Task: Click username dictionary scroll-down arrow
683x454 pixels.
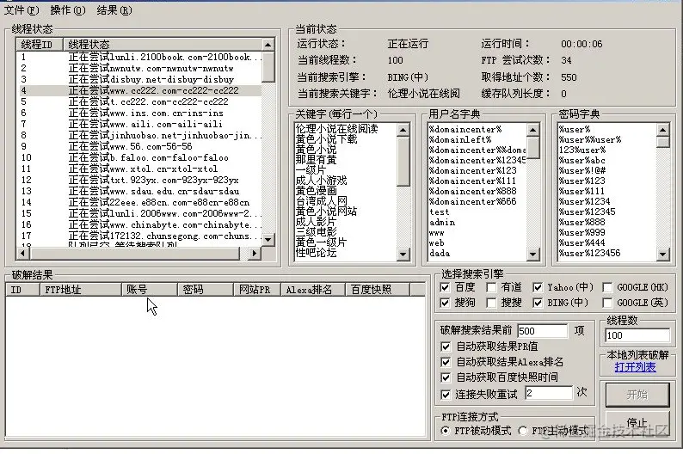Action: pos(533,255)
